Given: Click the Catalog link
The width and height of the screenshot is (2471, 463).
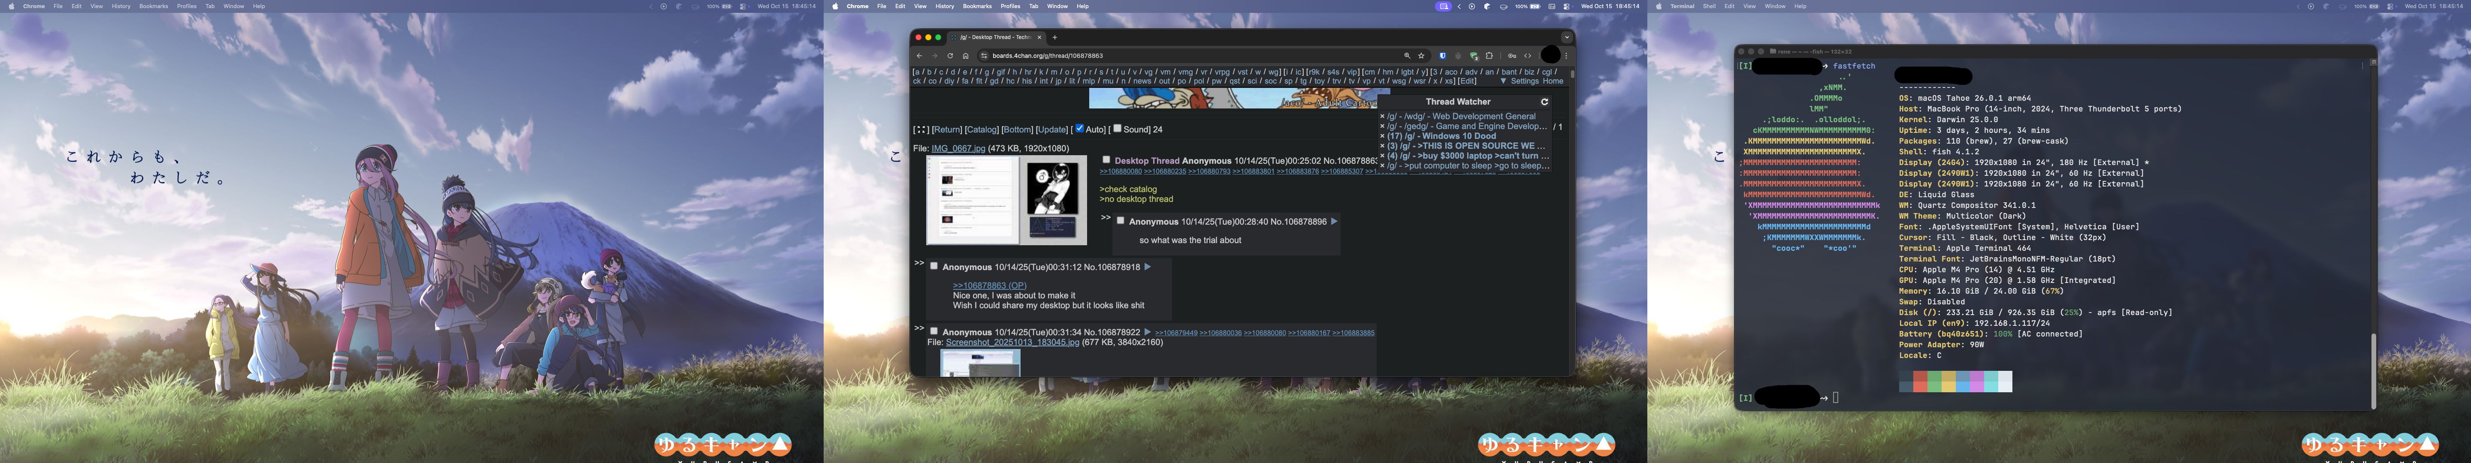Looking at the screenshot, I should click(981, 129).
